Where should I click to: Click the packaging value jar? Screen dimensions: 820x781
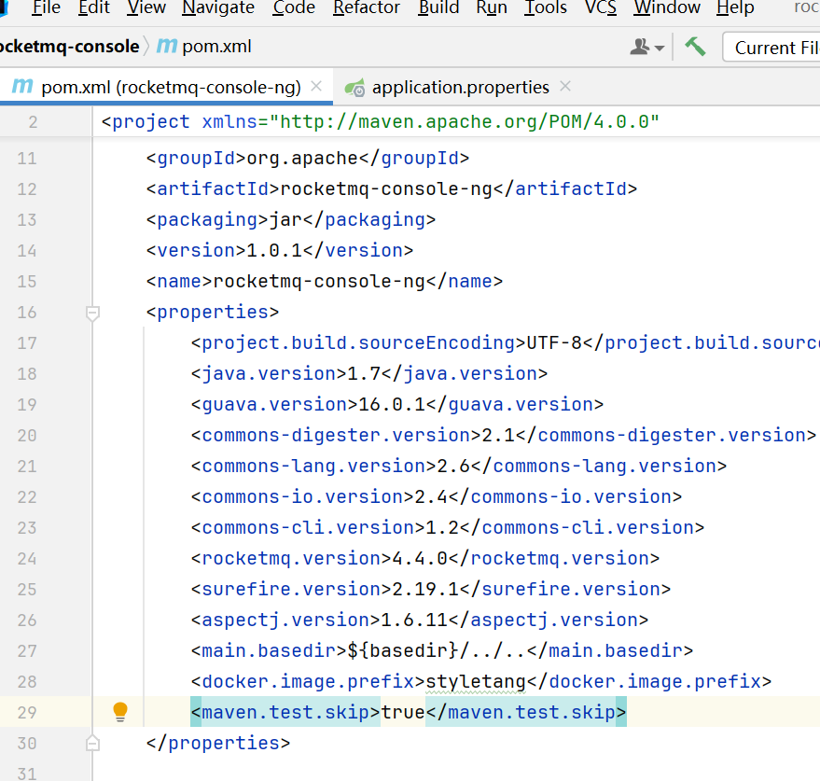click(285, 219)
